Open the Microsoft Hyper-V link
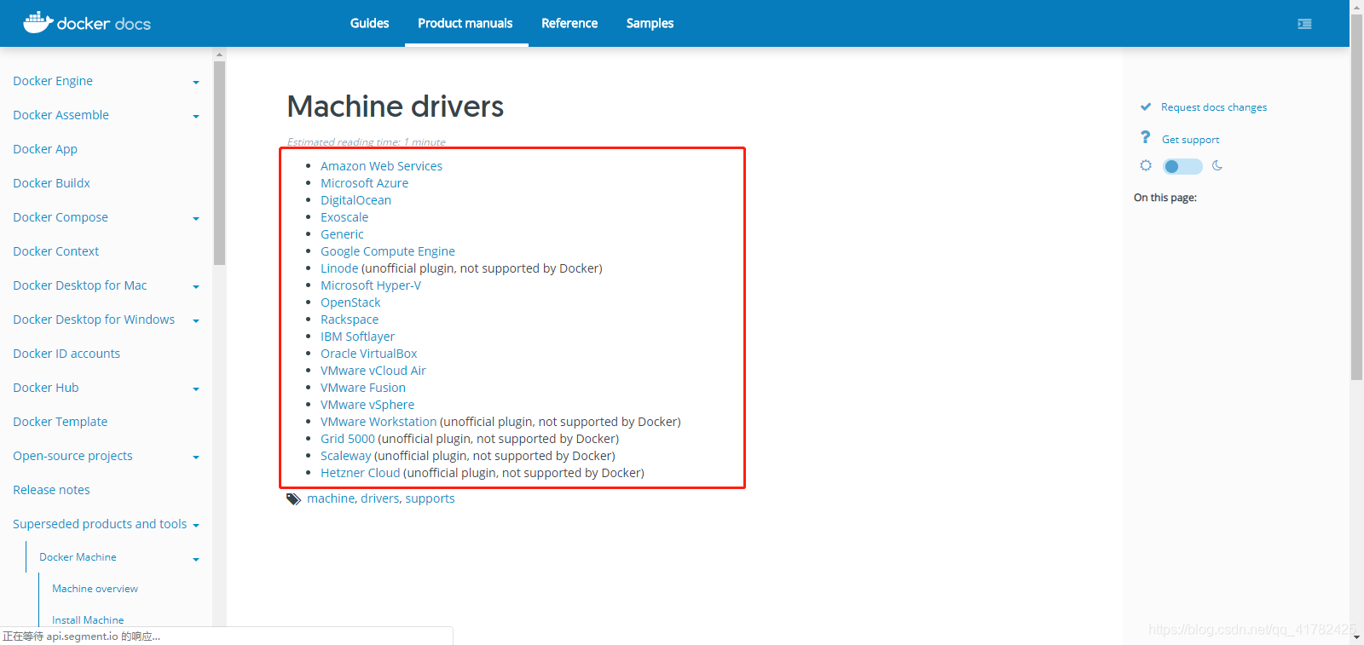The image size is (1364, 645). coord(371,285)
